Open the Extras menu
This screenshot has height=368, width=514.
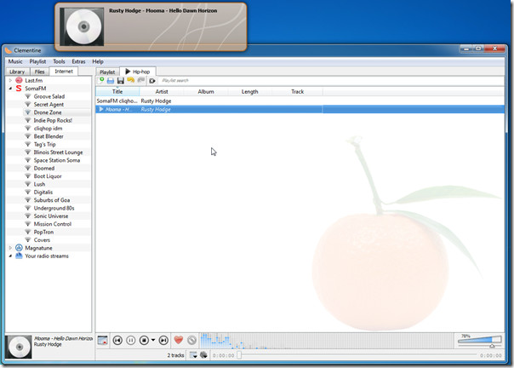click(x=78, y=61)
